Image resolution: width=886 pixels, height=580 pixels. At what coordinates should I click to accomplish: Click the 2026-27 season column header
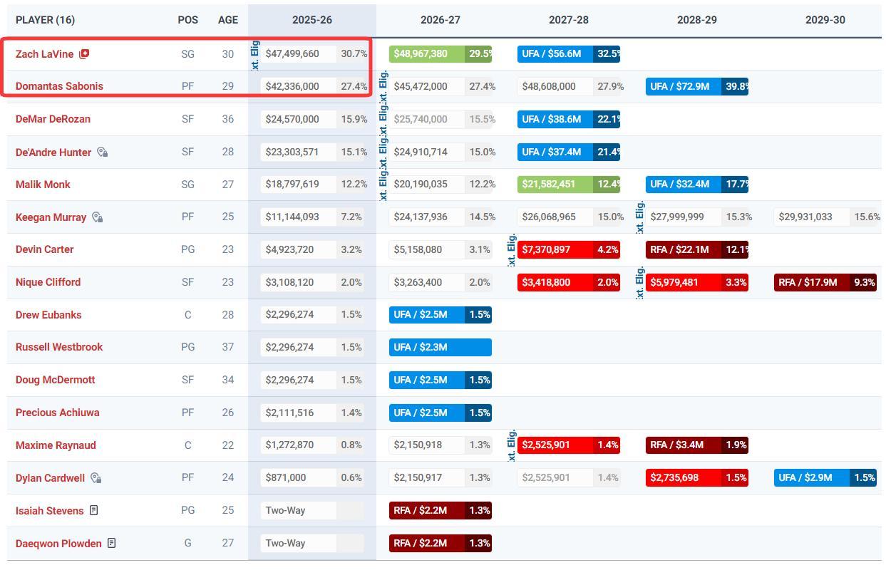pos(440,20)
